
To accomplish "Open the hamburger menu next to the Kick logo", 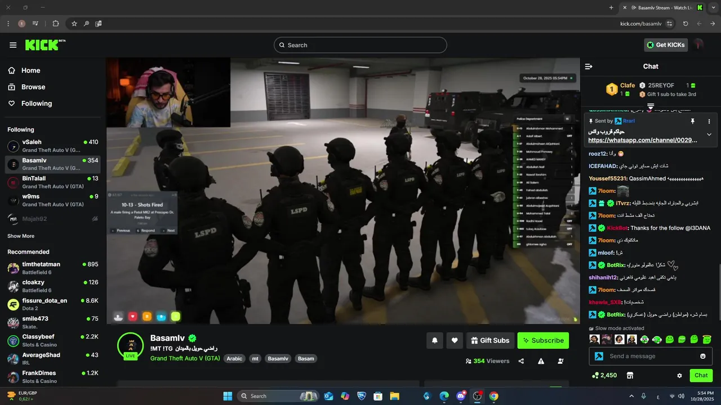I will tap(13, 45).
